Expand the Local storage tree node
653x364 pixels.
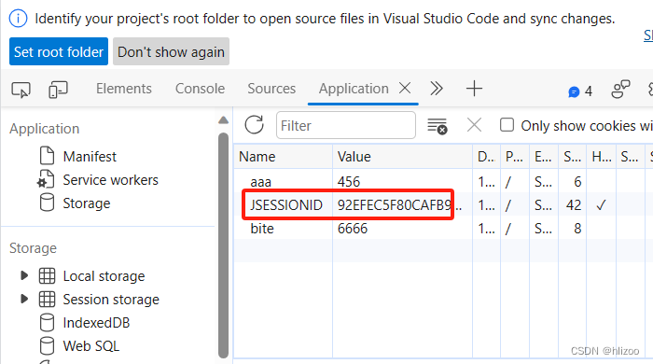24,275
